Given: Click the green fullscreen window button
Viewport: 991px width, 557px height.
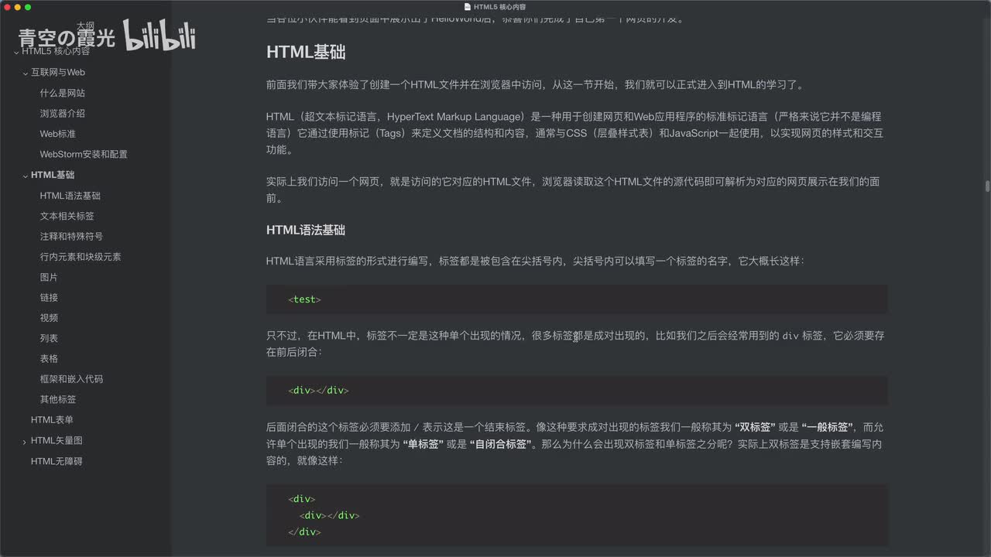Looking at the screenshot, I should pos(28,7).
